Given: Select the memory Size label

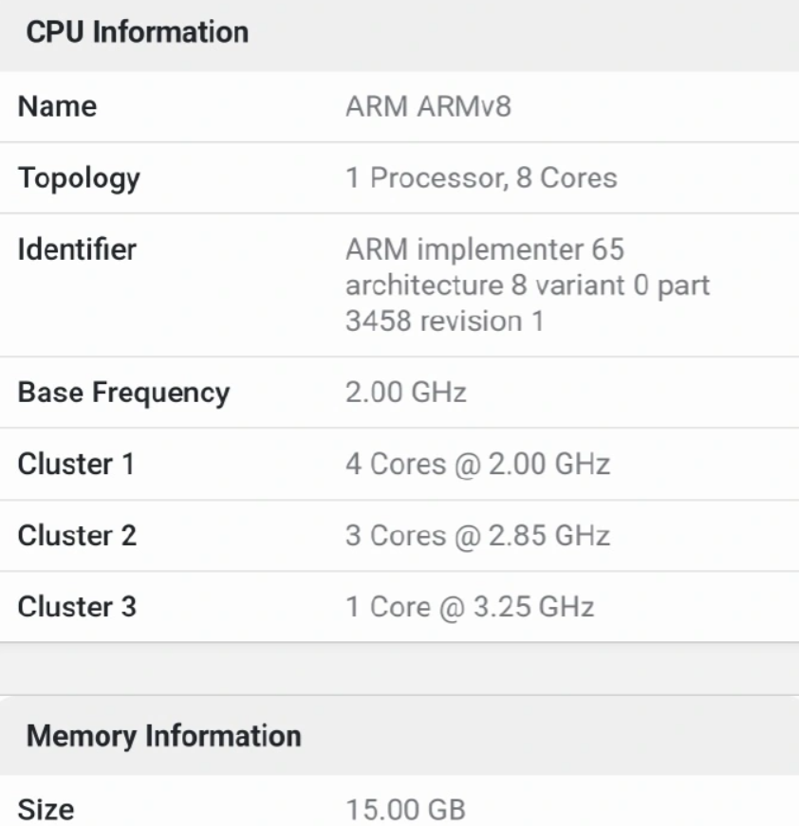Looking at the screenshot, I should pos(46,808).
